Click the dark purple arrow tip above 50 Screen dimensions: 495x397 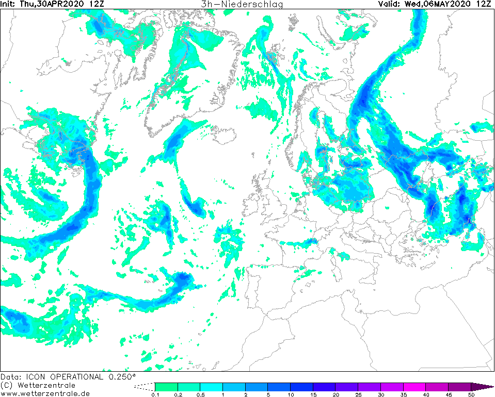482,387
